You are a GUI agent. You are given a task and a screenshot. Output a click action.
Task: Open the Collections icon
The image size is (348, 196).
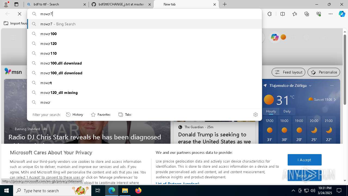coord(307,14)
